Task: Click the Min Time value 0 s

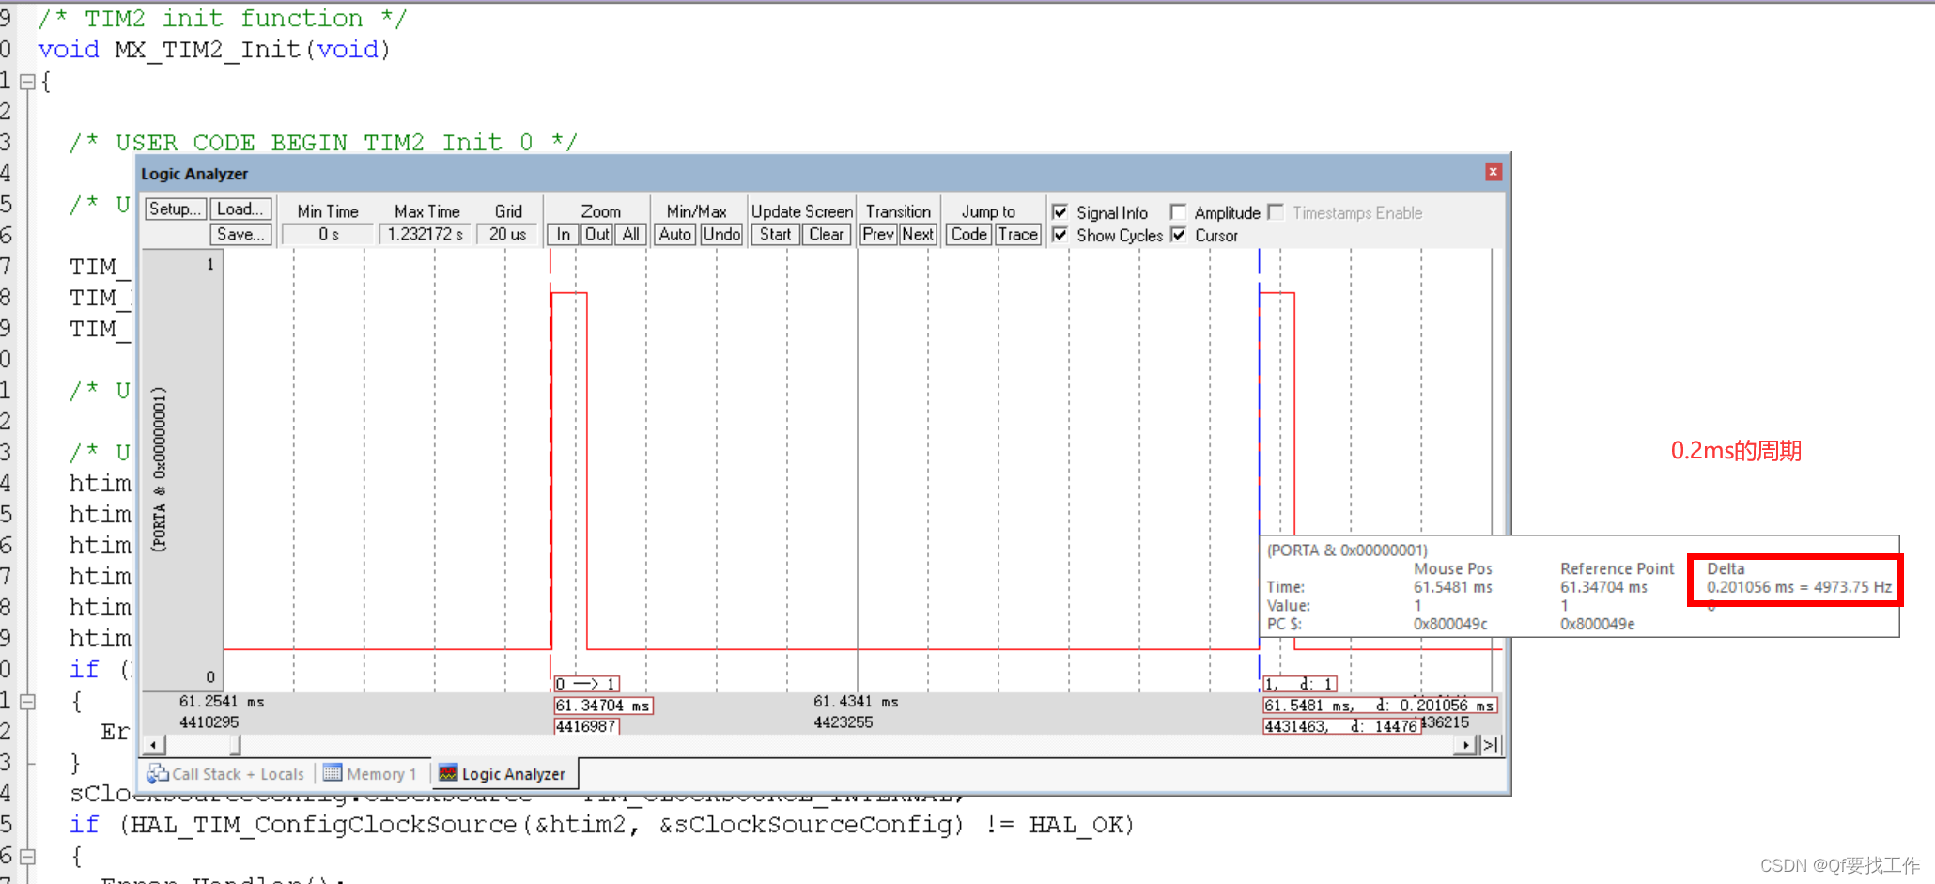Action: pyautogui.click(x=328, y=234)
